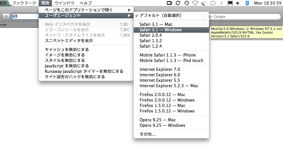
Task: Toggle JavaScript を無効にする option
Action: coord(67,66)
